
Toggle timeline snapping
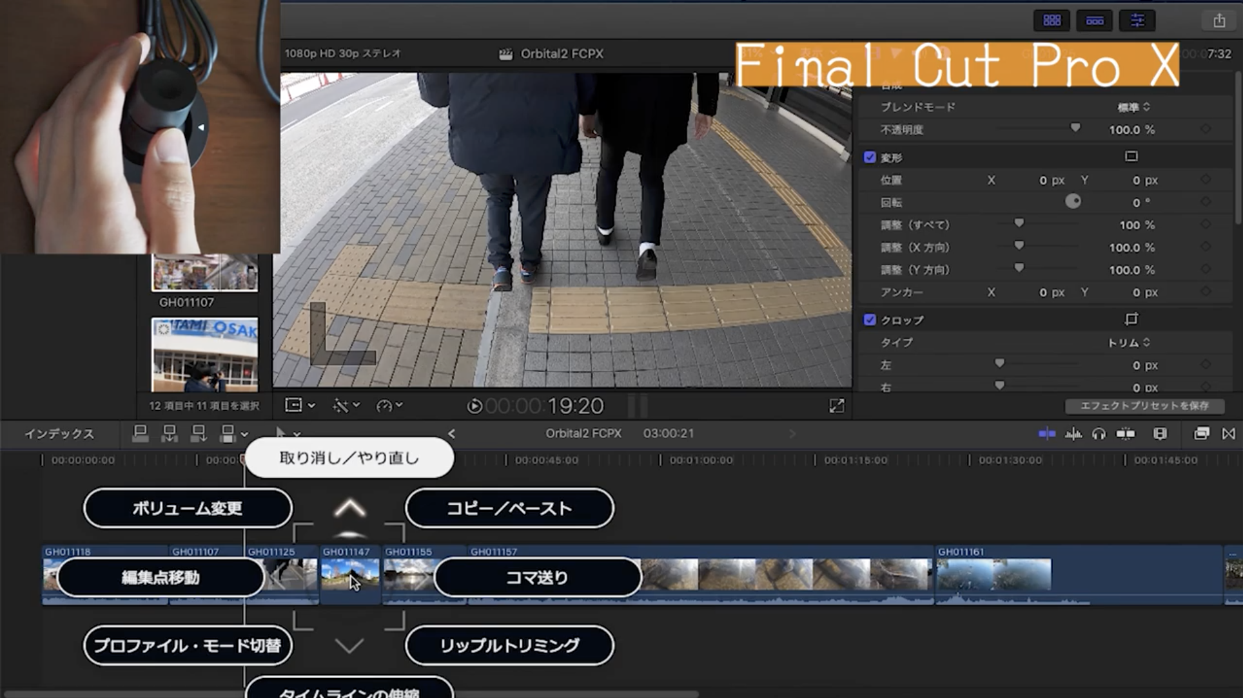point(1126,434)
